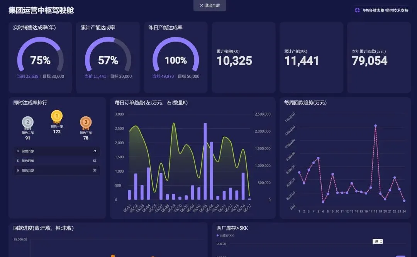Click the 退出全屏 exit fullscreen button

210,5
